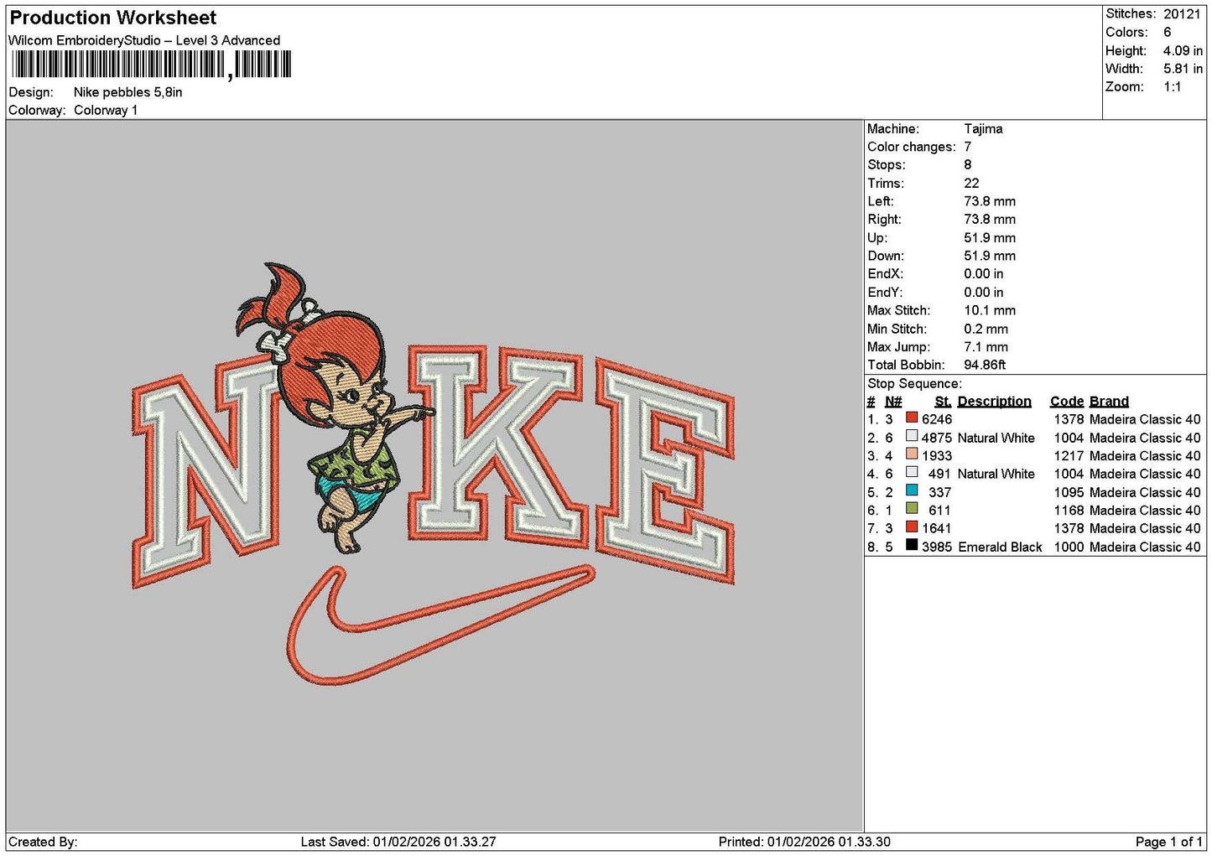Click the red swatch in row 6246
The width and height of the screenshot is (1212, 856).
(x=912, y=418)
